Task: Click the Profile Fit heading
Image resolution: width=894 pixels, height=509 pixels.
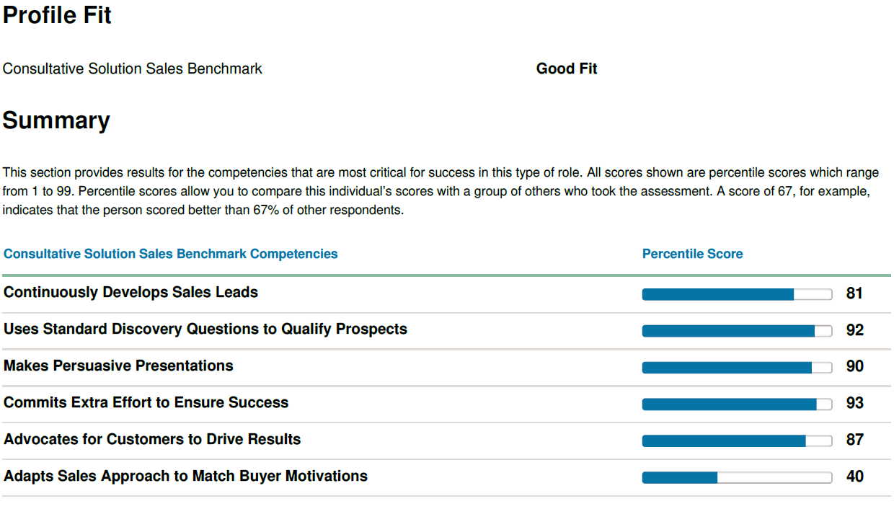Action: [57, 15]
